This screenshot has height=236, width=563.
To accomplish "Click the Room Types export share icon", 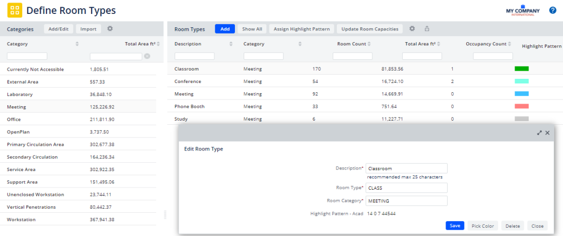I will click(426, 29).
